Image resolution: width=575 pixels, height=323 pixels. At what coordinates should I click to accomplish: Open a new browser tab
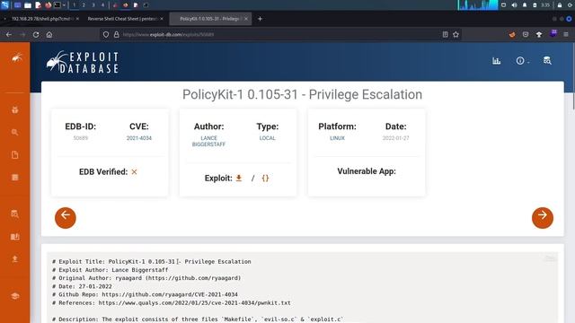click(x=260, y=19)
